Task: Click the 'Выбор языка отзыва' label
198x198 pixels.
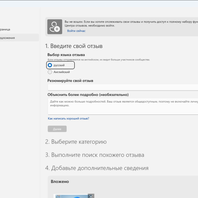Action: pos(66,55)
